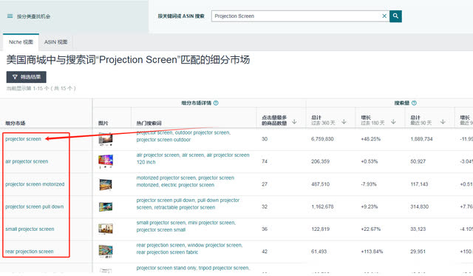Image resolution: width=473 pixels, height=276 pixels.
Task: Click the 热门搜索词 column header
Action: tap(149, 124)
